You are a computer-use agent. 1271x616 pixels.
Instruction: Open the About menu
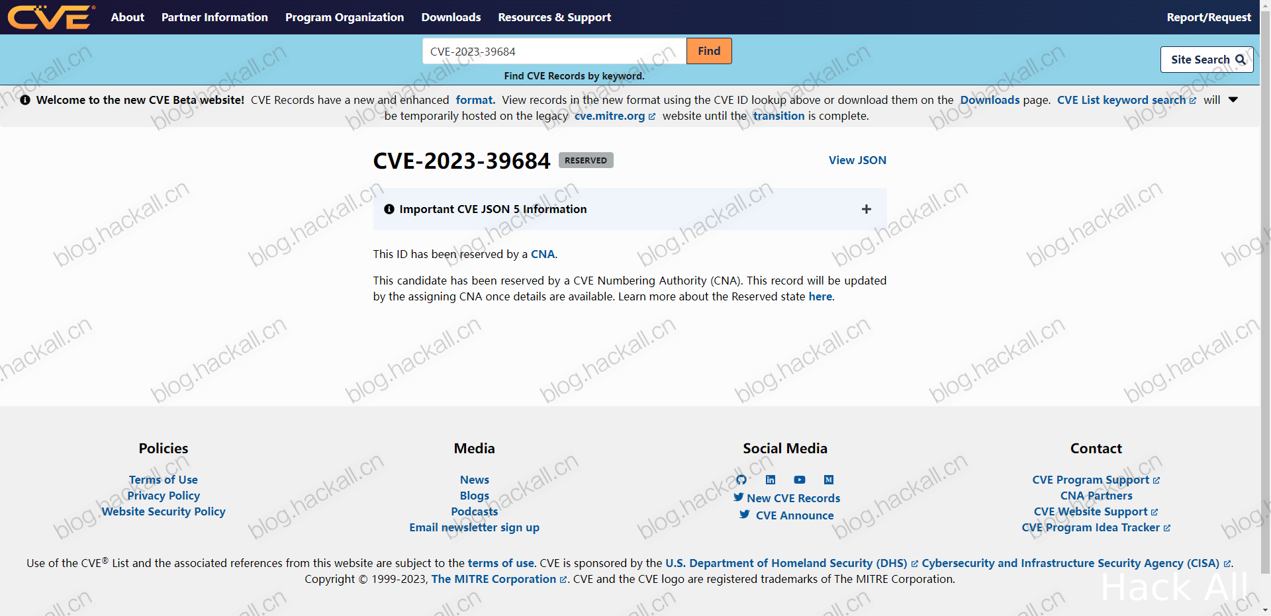point(128,17)
